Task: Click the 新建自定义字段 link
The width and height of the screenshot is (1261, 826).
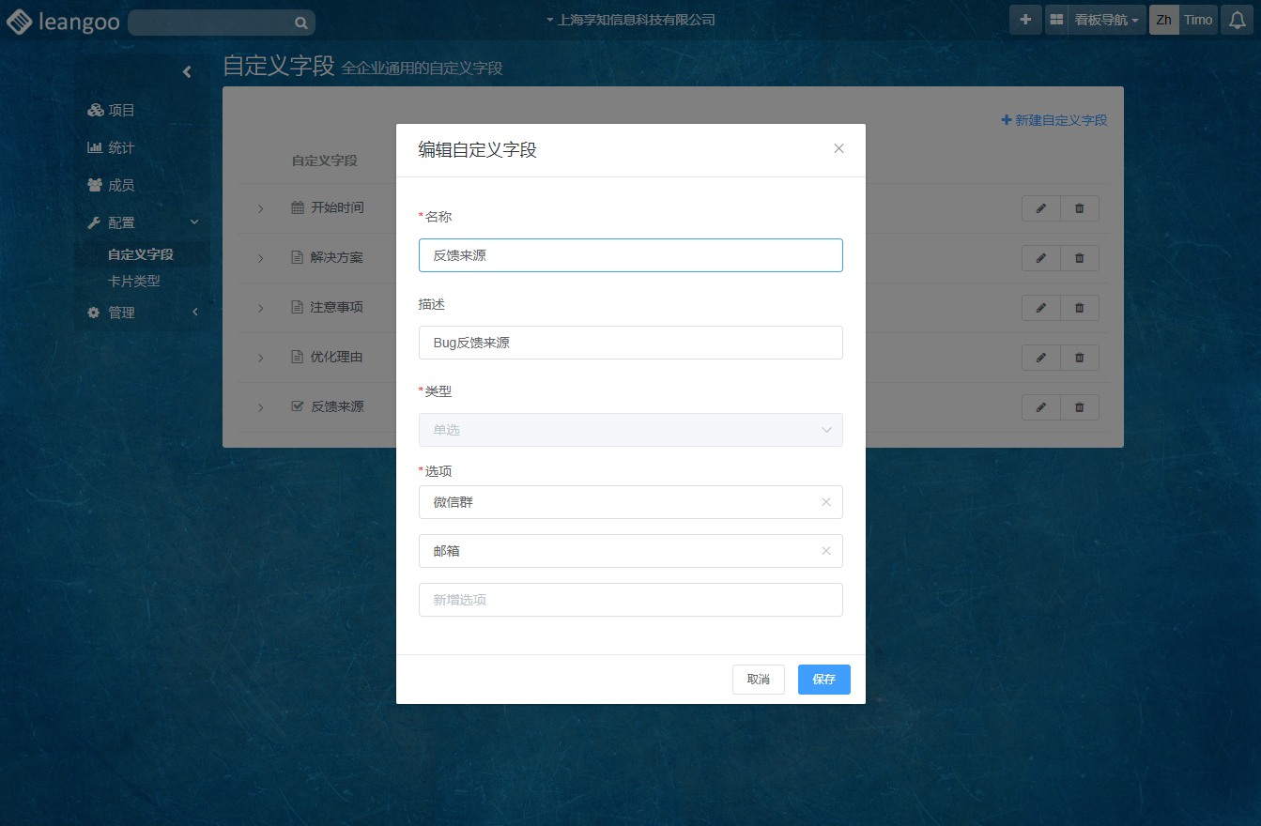Action: click(1054, 120)
